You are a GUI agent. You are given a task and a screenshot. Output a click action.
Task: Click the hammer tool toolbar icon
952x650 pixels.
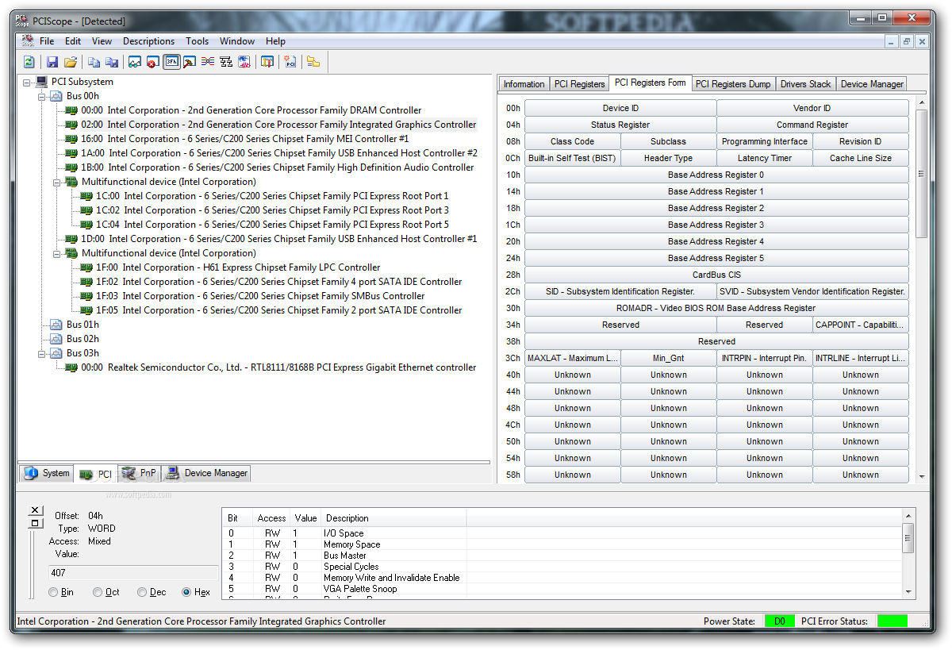[190, 62]
